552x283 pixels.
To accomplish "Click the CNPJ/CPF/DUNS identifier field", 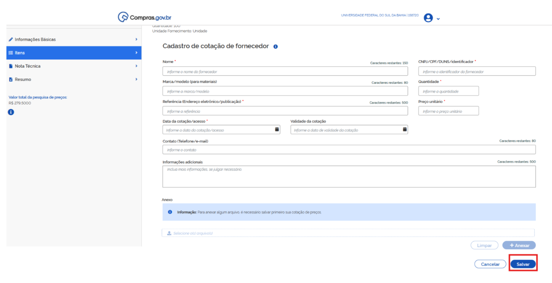I will 476,71.
